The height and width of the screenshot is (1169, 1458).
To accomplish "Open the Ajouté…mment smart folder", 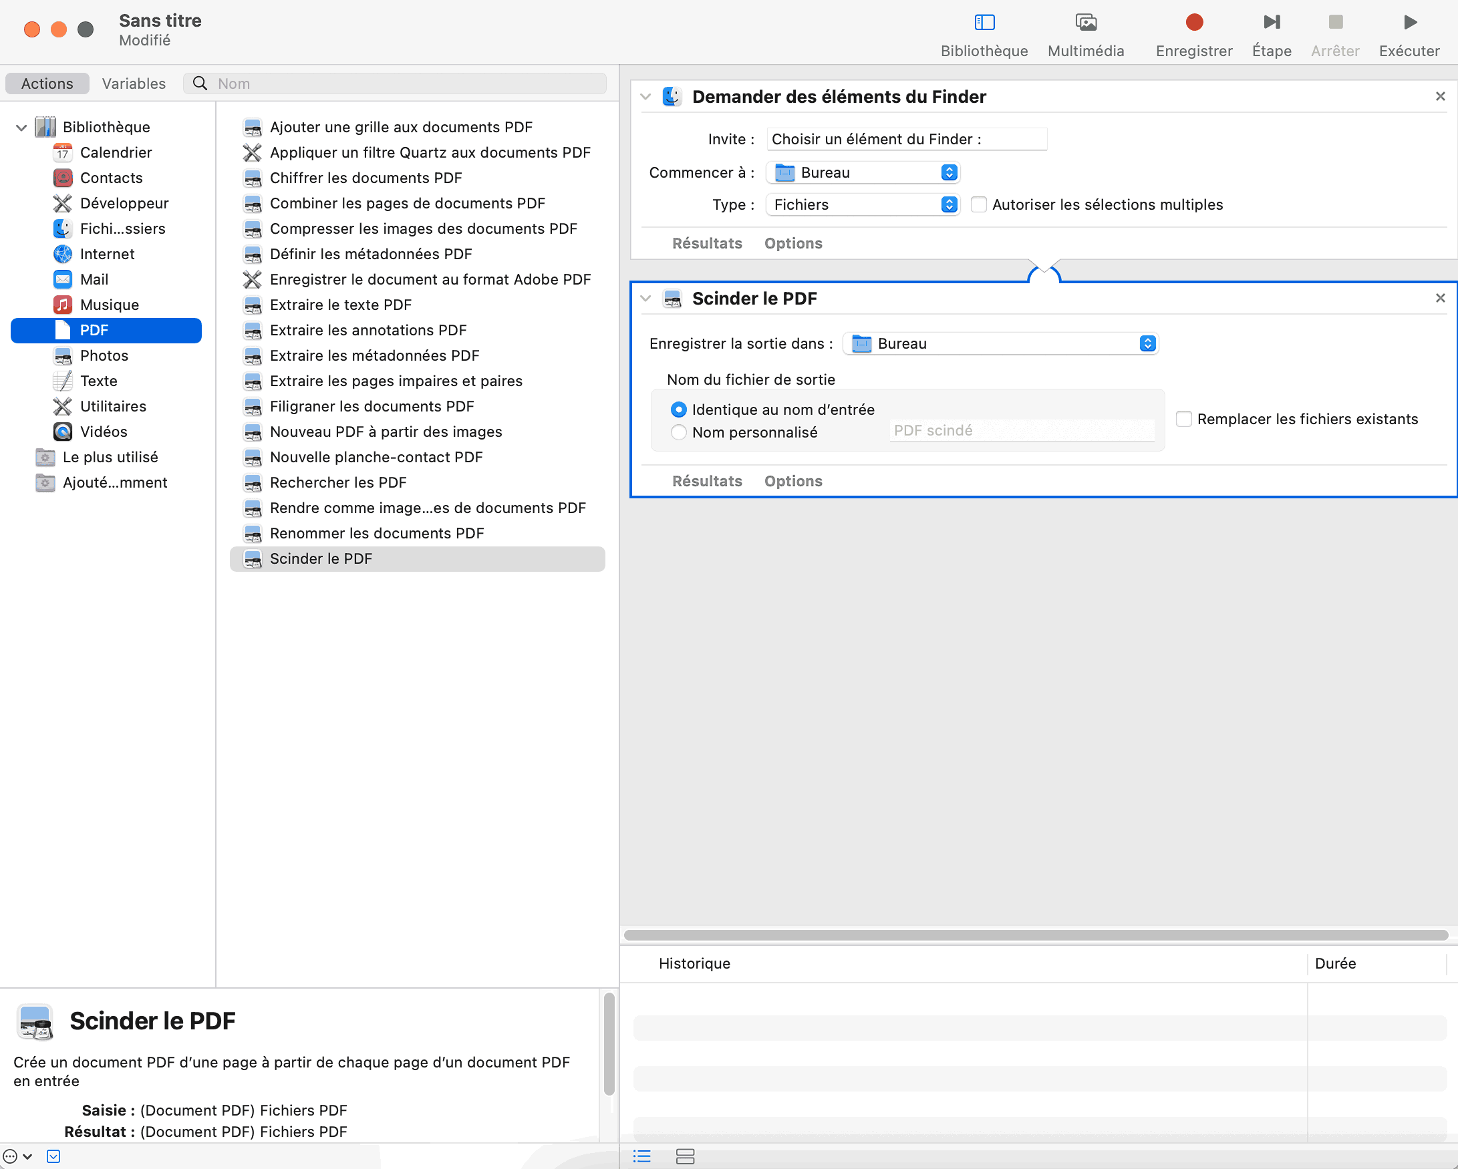I will tap(115, 482).
